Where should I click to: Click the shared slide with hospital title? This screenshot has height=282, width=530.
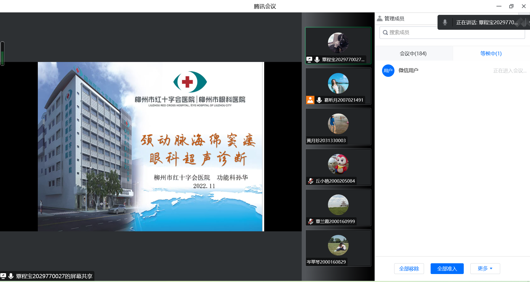pyautogui.click(x=151, y=147)
